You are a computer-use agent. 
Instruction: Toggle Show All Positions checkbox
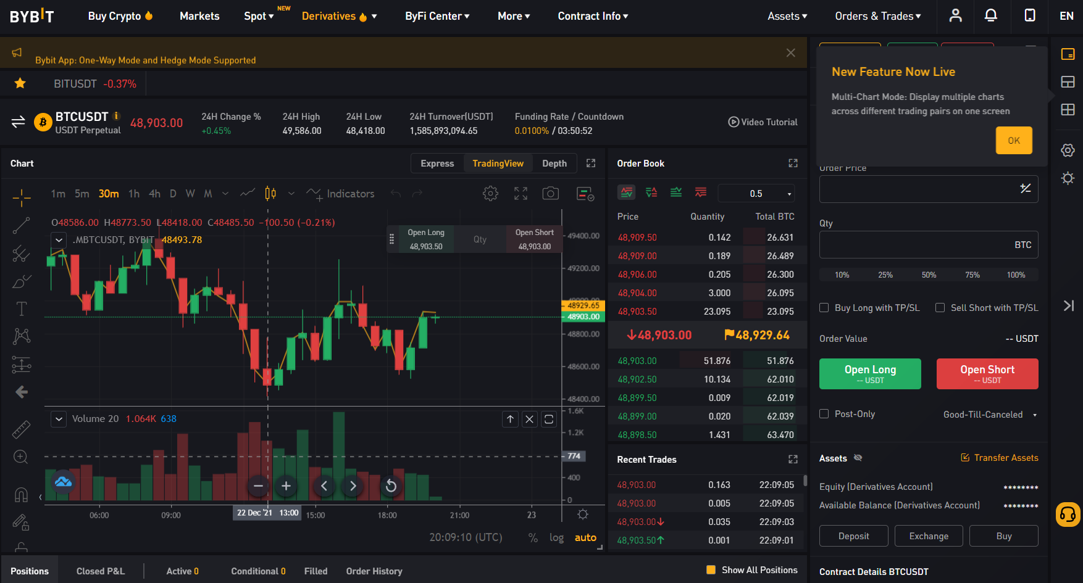coord(711,570)
